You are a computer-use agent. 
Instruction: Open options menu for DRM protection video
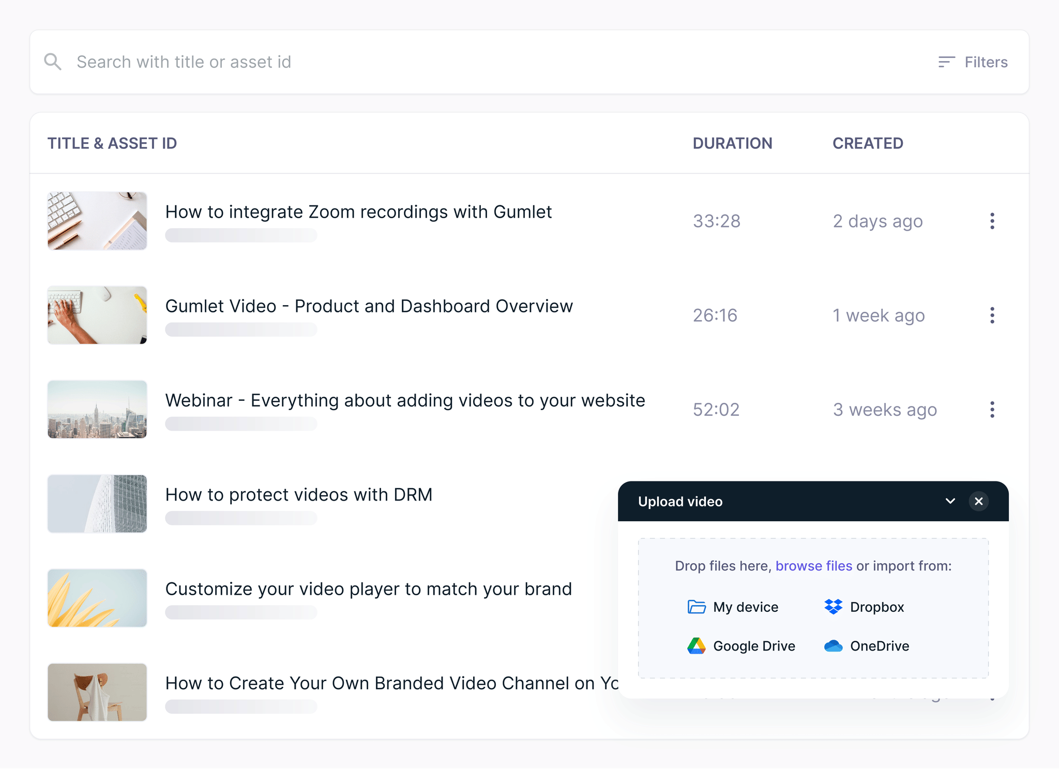coord(993,504)
